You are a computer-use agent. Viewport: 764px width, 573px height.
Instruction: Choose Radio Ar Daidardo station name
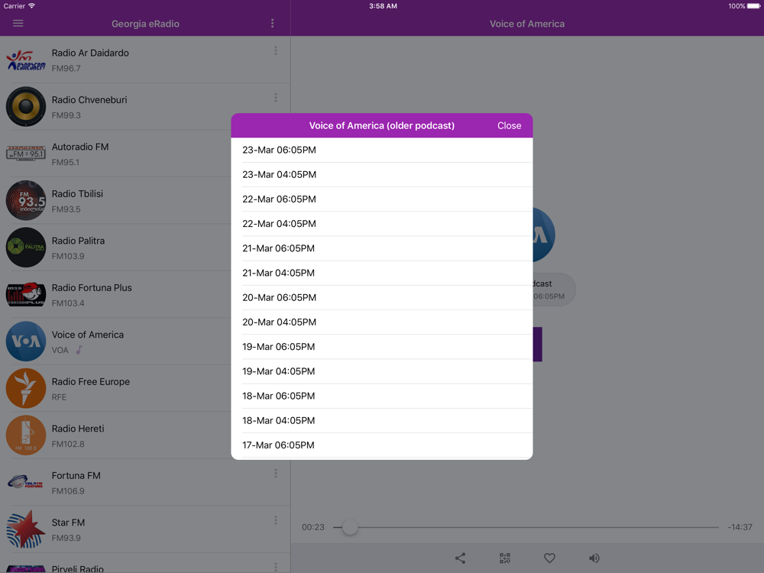[90, 53]
